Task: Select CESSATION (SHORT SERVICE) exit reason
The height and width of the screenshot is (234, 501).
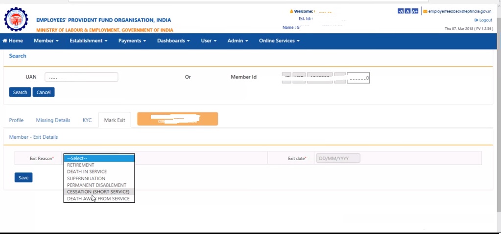Action: (x=99, y=191)
